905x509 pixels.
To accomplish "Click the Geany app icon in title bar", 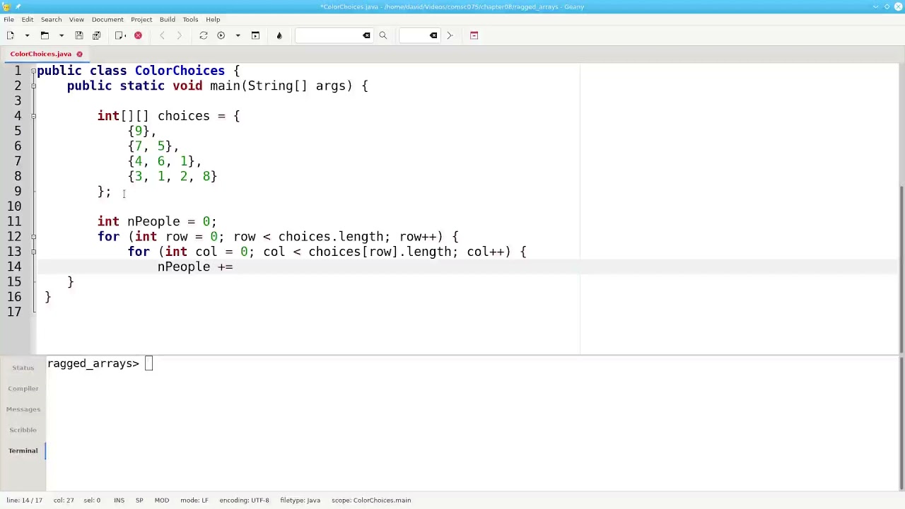I will point(6,6).
